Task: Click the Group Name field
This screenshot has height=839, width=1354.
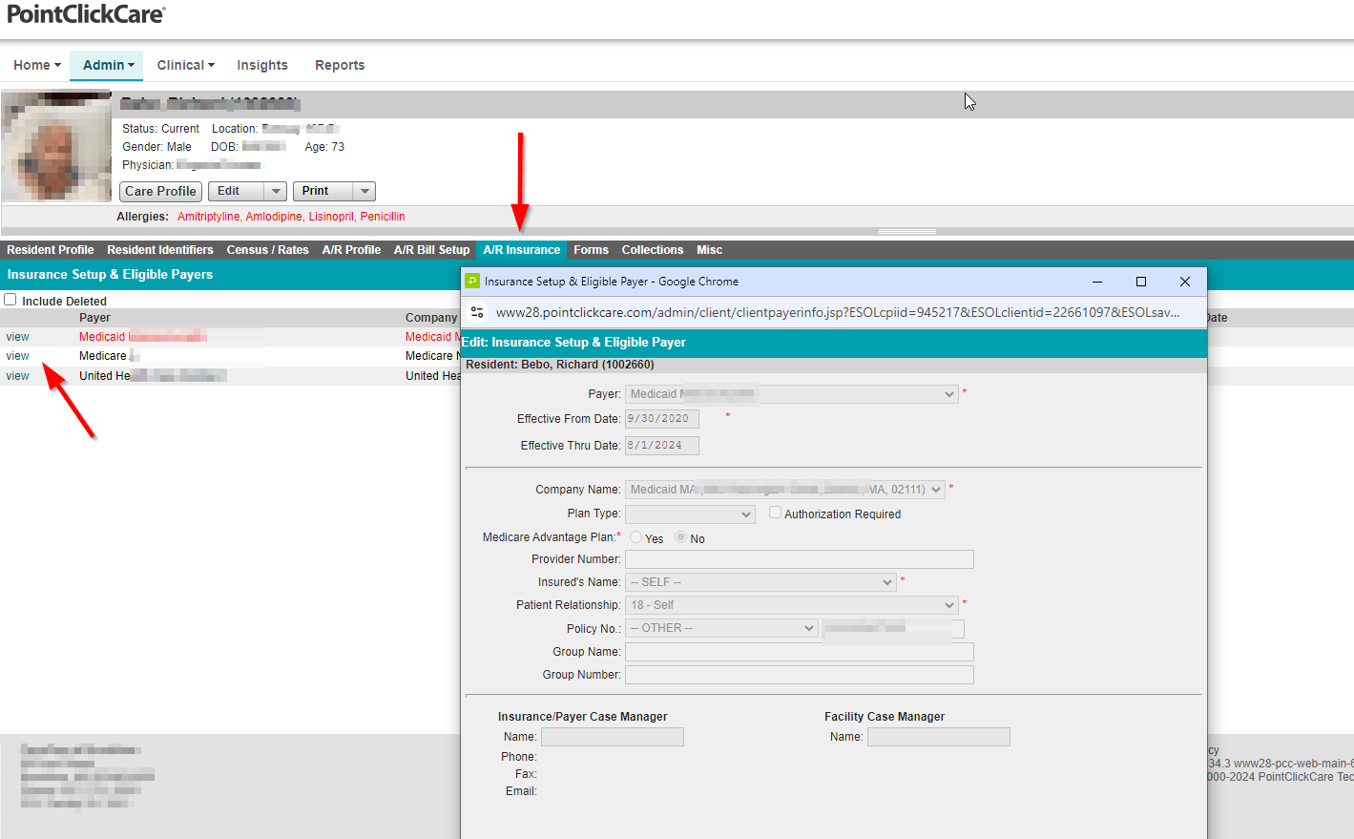Action: coord(800,652)
